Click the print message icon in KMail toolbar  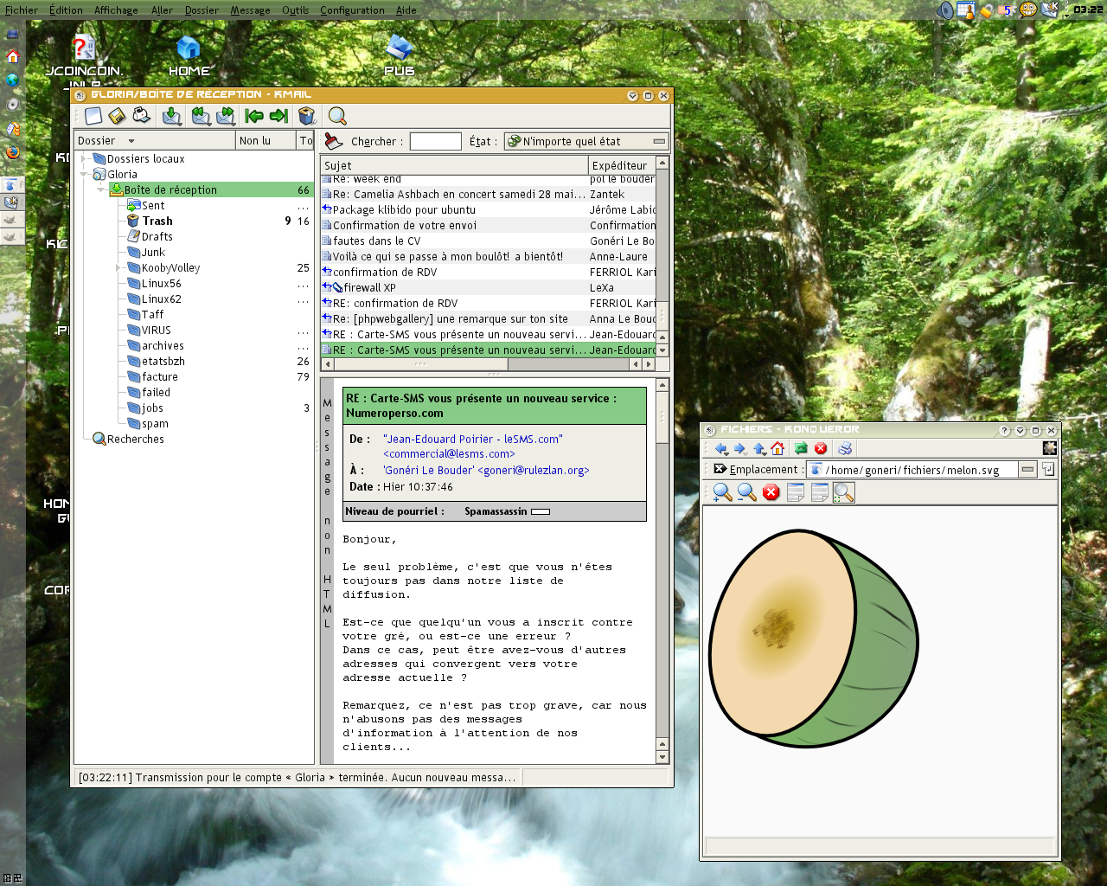pos(142,116)
